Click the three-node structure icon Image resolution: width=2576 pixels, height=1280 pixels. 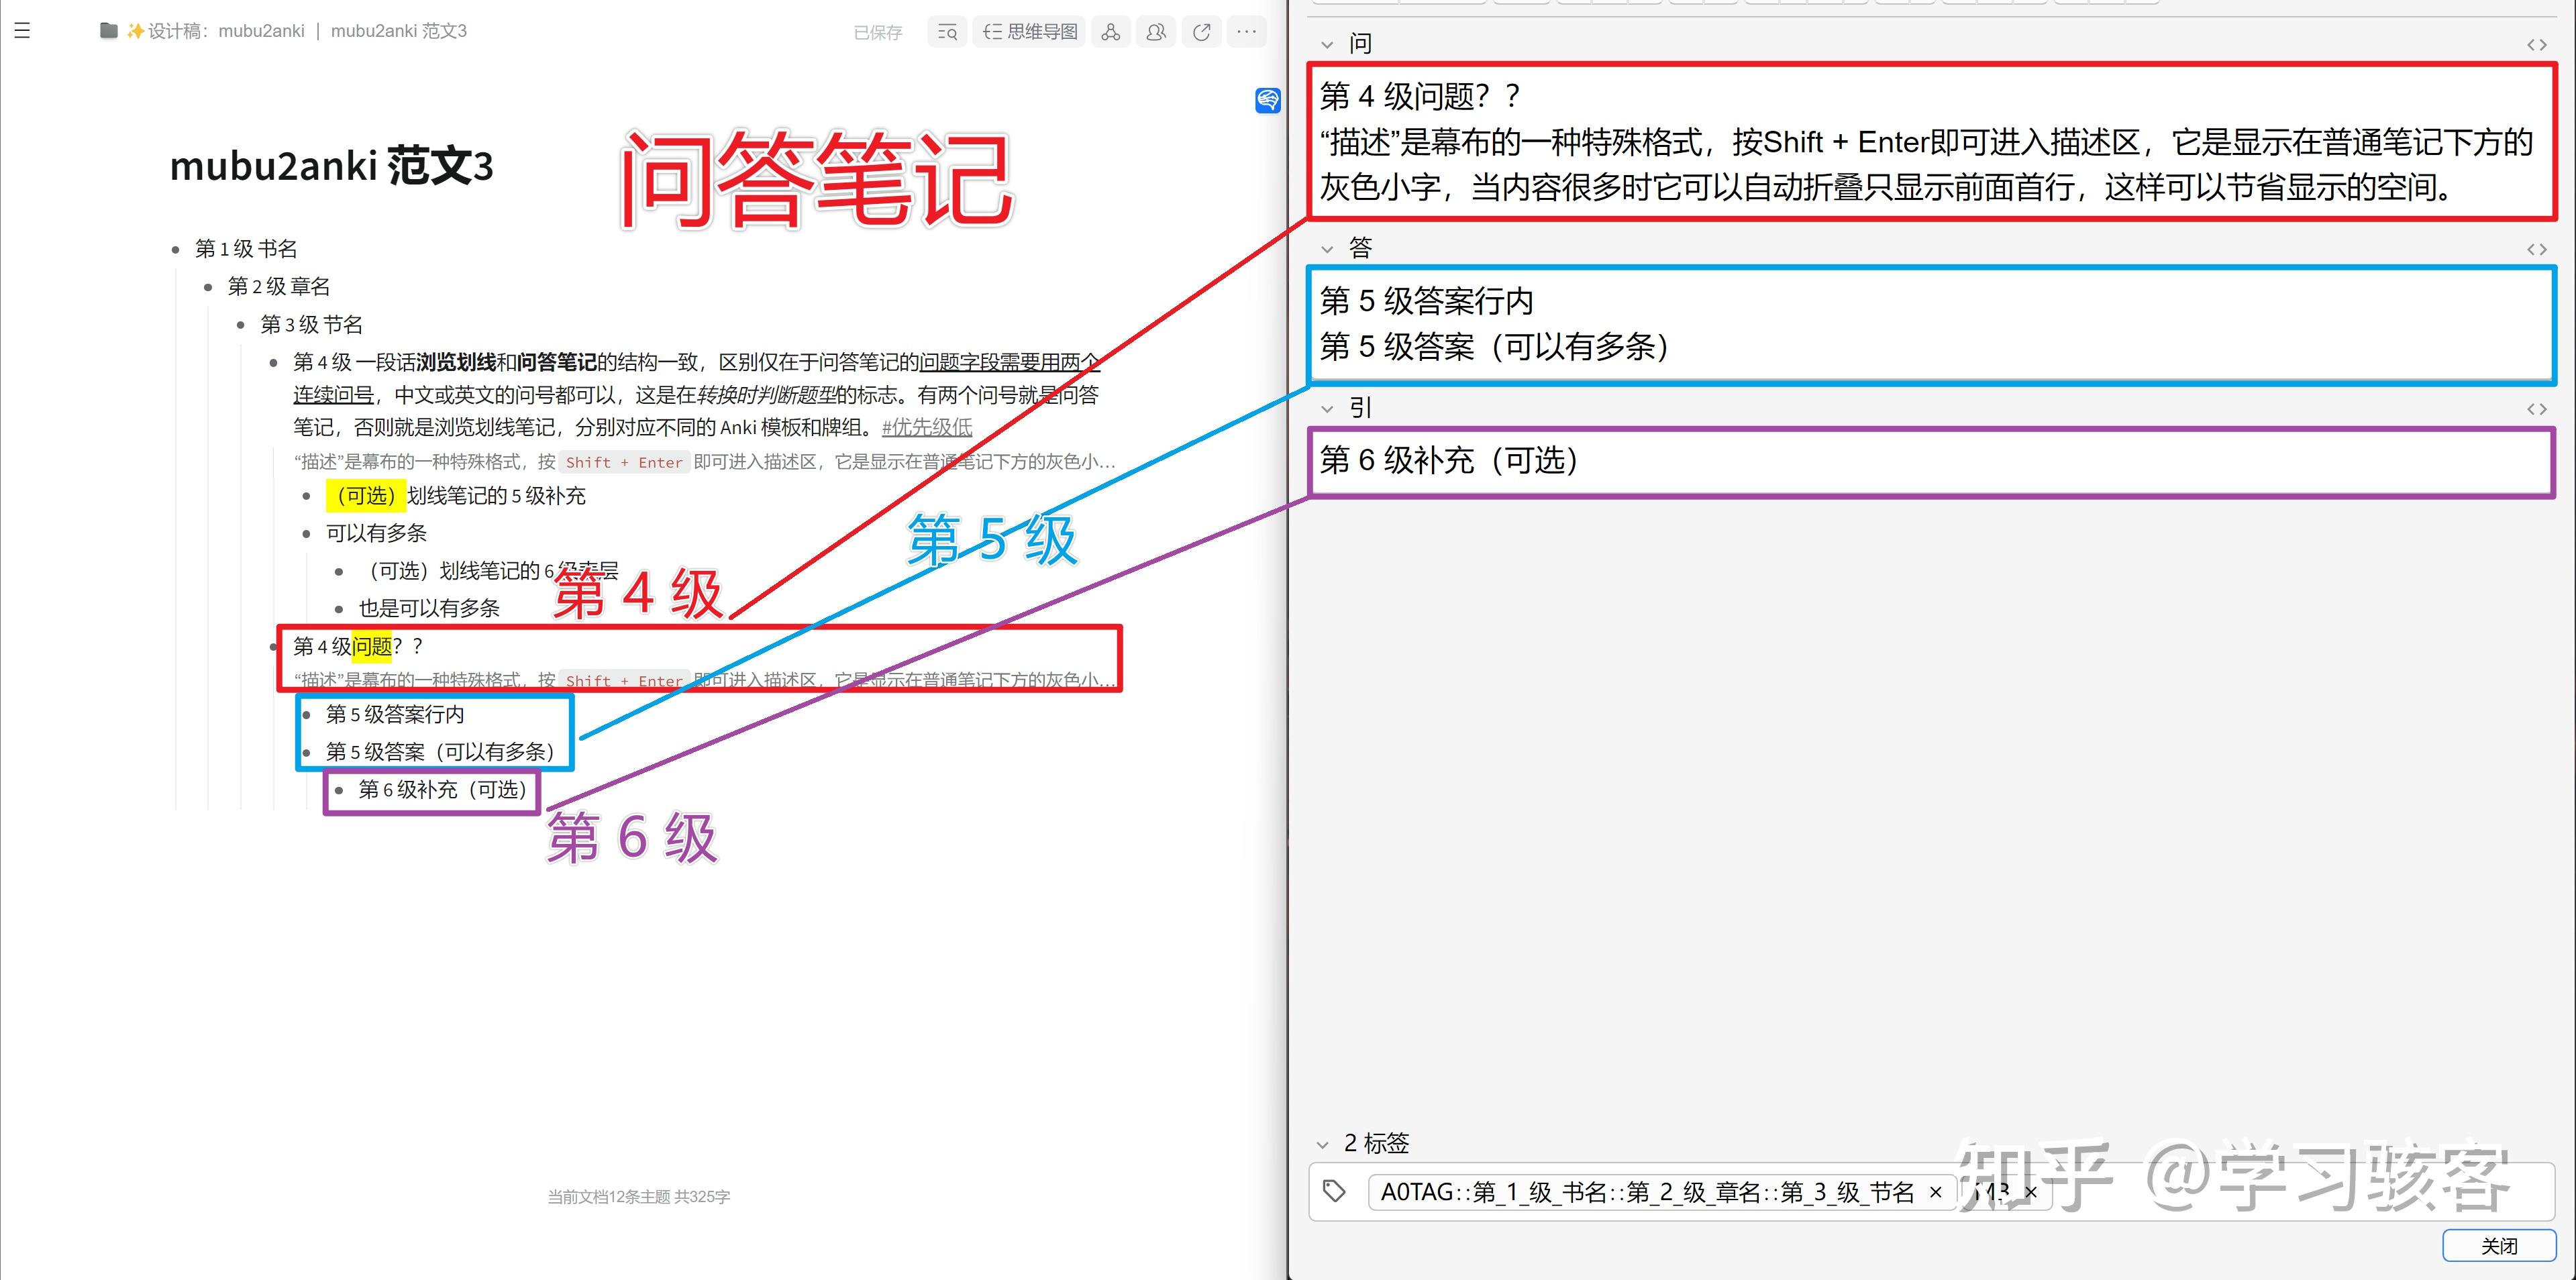click(1110, 32)
